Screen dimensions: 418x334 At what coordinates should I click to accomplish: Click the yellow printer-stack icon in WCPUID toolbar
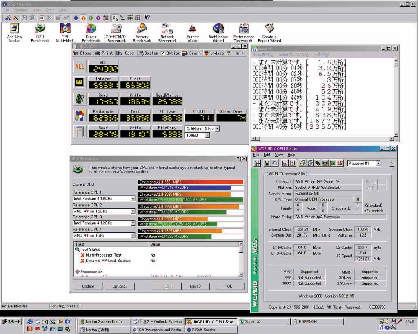(302, 163)
